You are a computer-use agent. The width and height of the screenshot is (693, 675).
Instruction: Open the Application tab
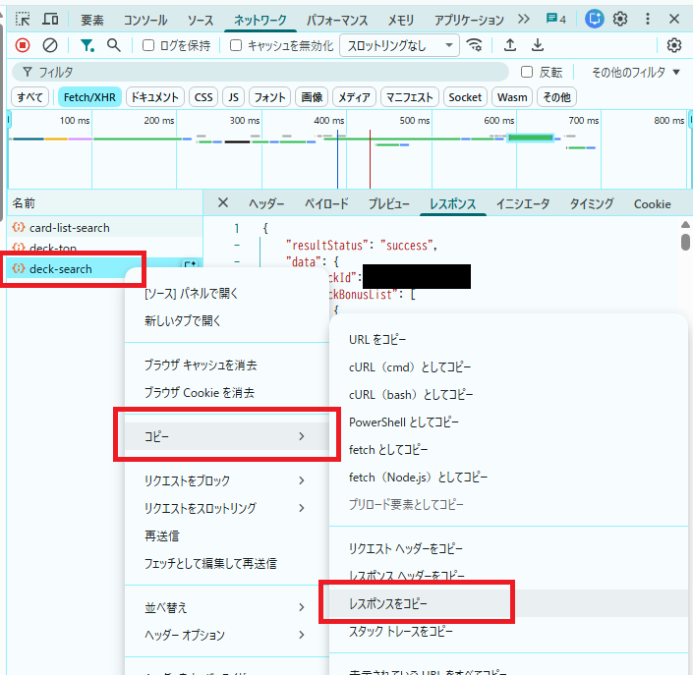[x=469, y=20]
